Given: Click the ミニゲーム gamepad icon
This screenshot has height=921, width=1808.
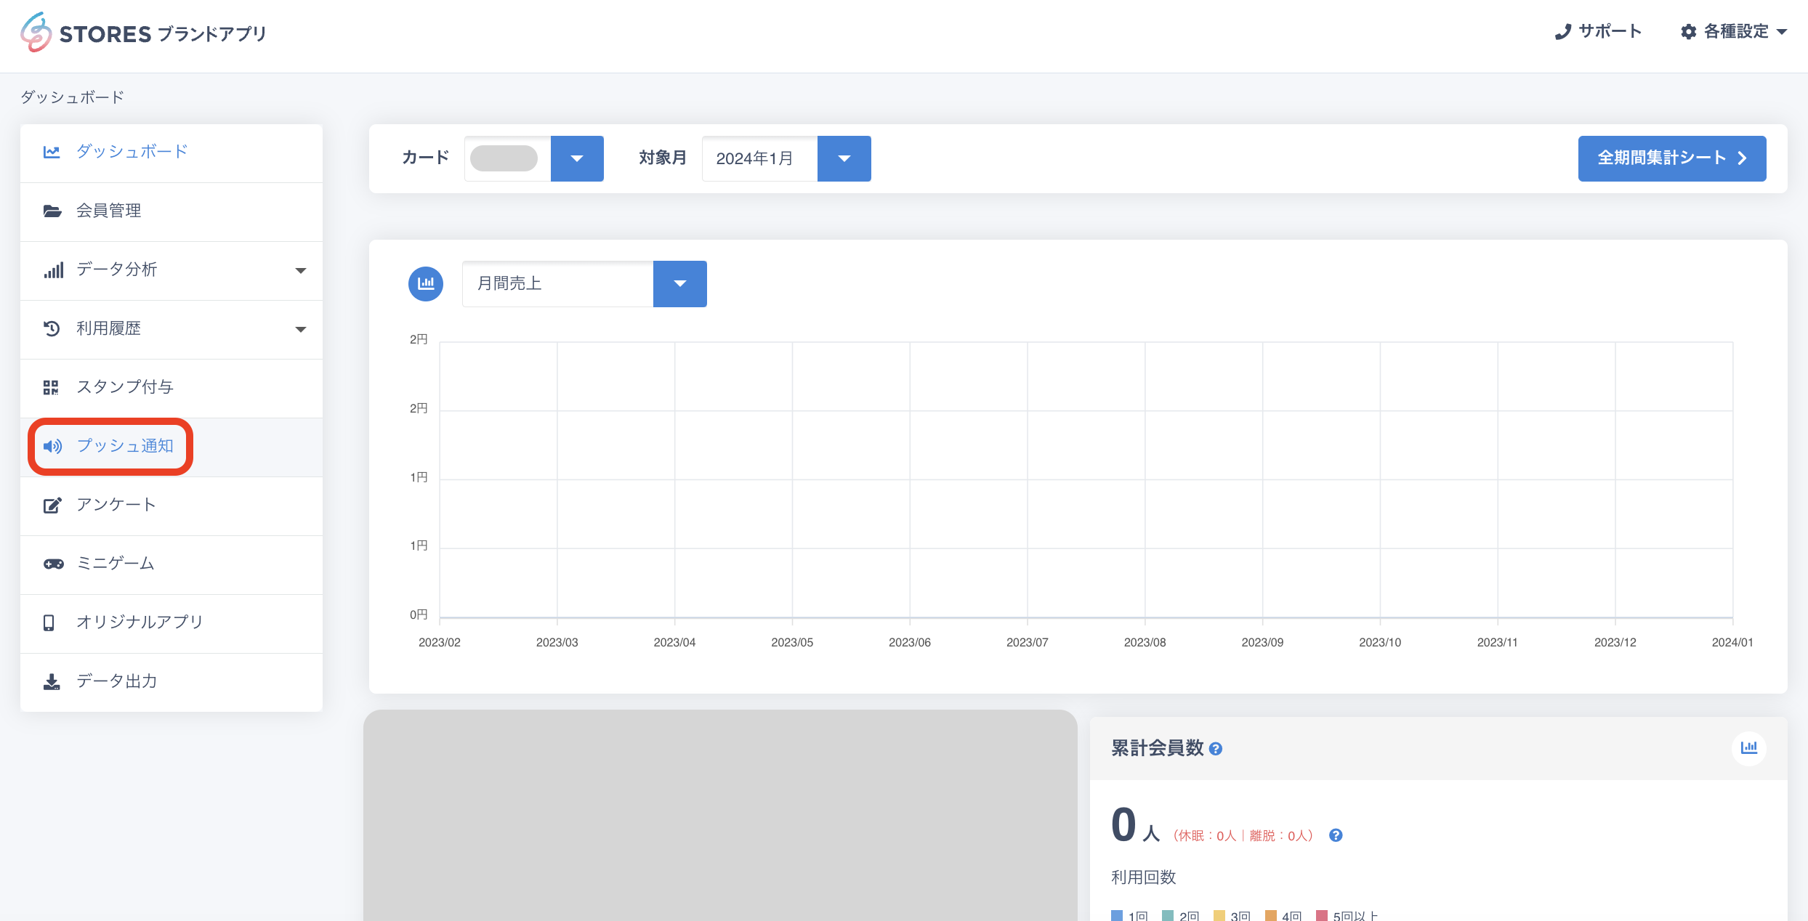Looking at the screenshot, I should (53, 564).
